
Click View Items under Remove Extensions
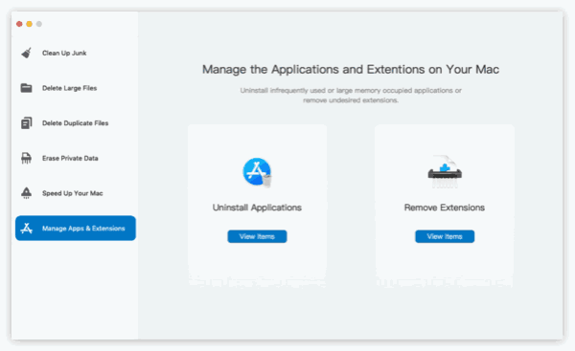445,236
